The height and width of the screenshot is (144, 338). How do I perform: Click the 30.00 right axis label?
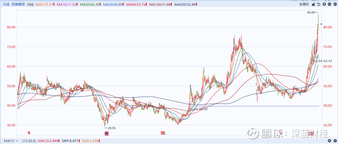[328, 125]
